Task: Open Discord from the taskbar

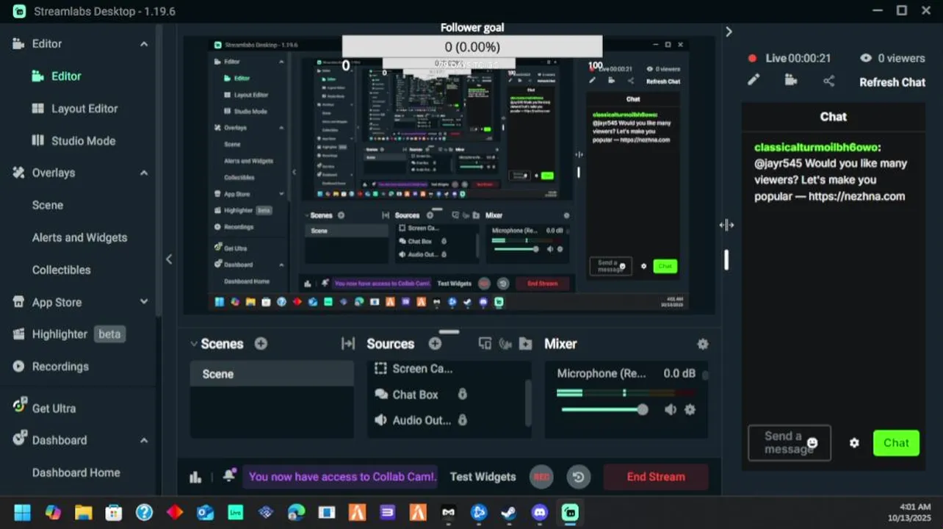Action: coord(540,512)
